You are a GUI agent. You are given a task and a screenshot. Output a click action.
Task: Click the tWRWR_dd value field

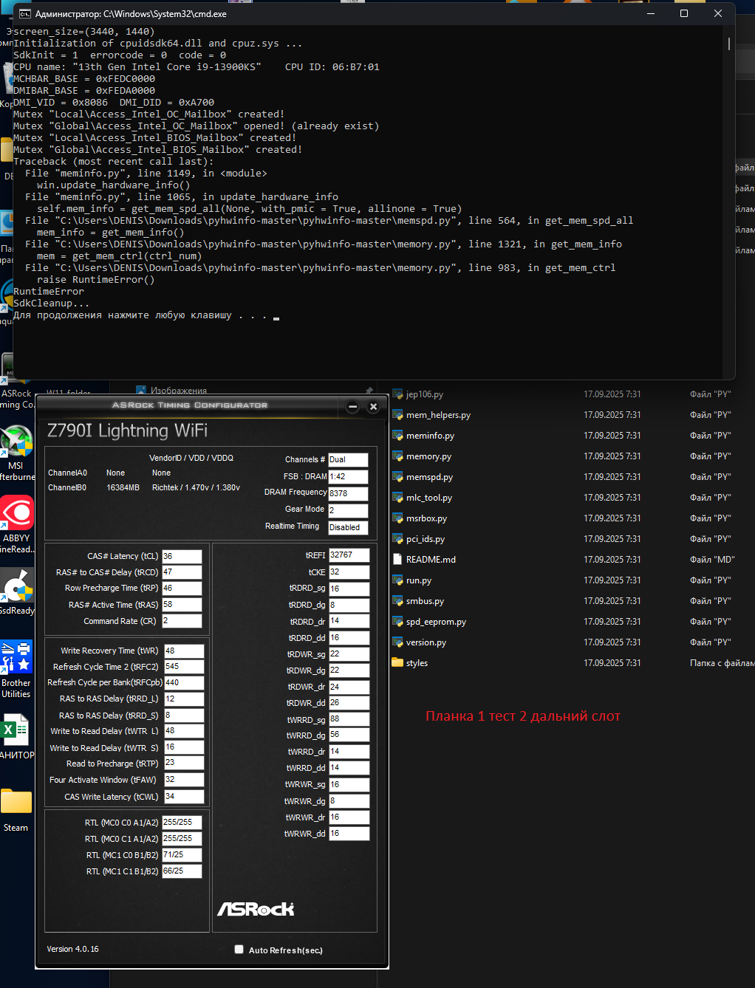tap(349, 833)
